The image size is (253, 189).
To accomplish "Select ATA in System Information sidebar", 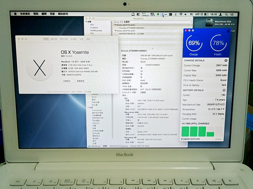I will [92, 25].
